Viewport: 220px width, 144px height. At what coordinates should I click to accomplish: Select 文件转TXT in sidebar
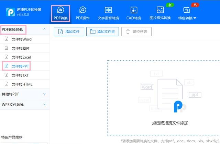(x=25, y=75)
